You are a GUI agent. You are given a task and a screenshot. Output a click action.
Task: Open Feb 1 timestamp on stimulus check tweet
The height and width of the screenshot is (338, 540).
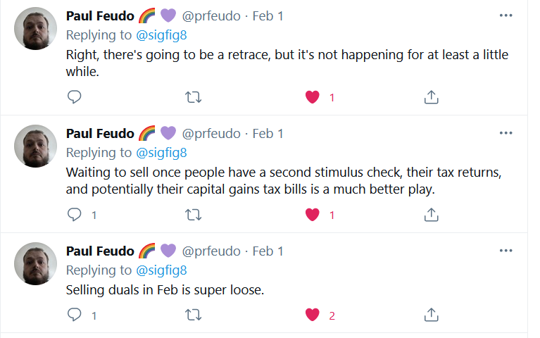[268, 133]
